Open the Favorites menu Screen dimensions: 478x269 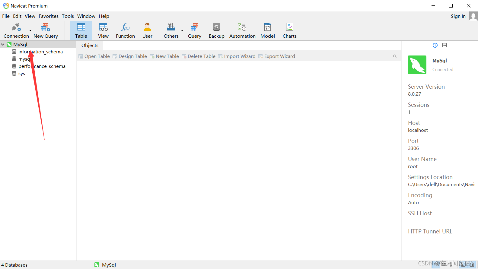point(49,16)
